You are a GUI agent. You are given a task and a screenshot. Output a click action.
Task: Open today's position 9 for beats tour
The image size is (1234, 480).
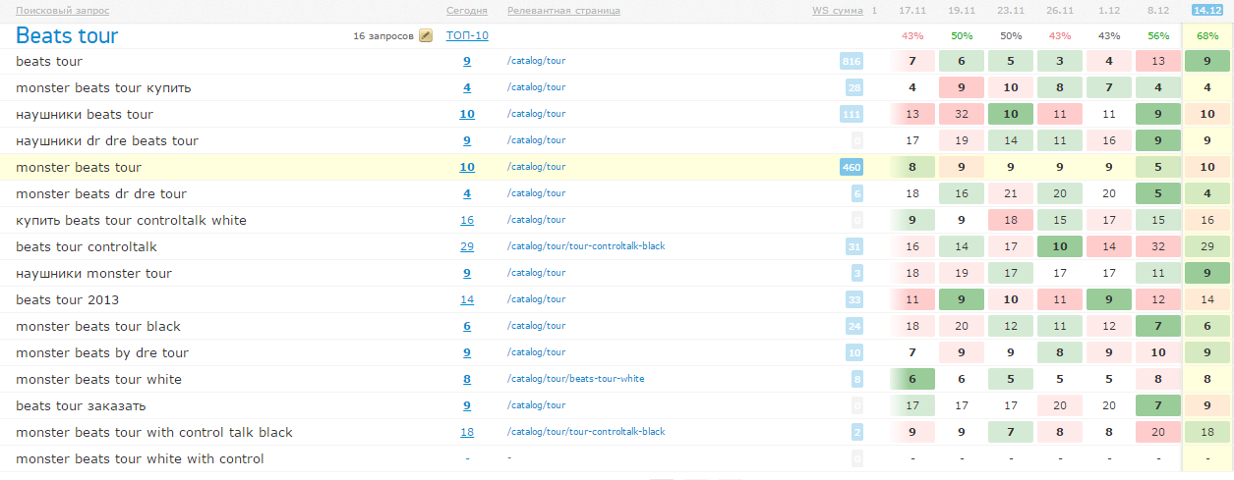tap(467, 61)
